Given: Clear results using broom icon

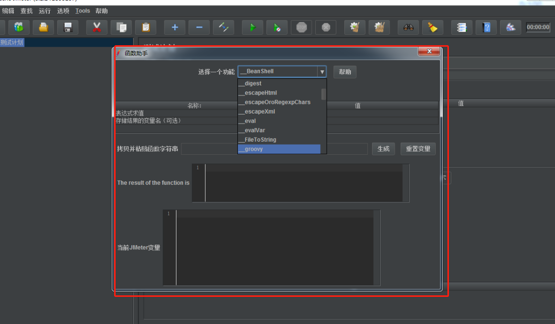Looking at the screenshot, I should pos(432,28).
